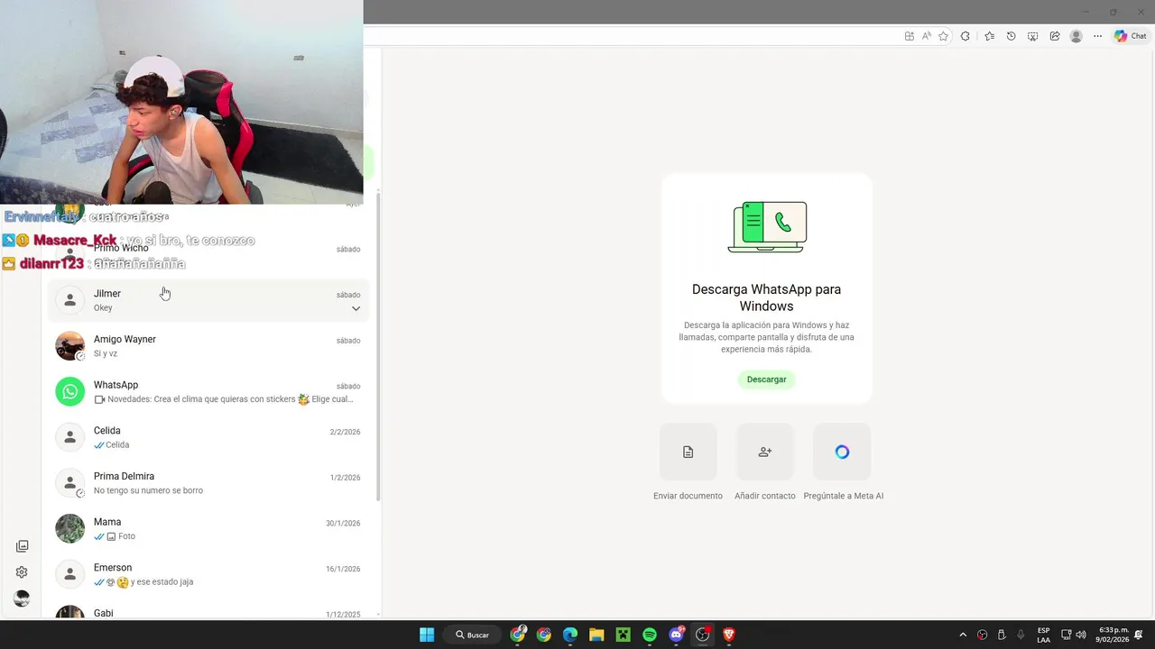The height and width of the screenshot is (649, 1155).
Task: Click the app available icon in address bar
Action: tap(909, 36)
